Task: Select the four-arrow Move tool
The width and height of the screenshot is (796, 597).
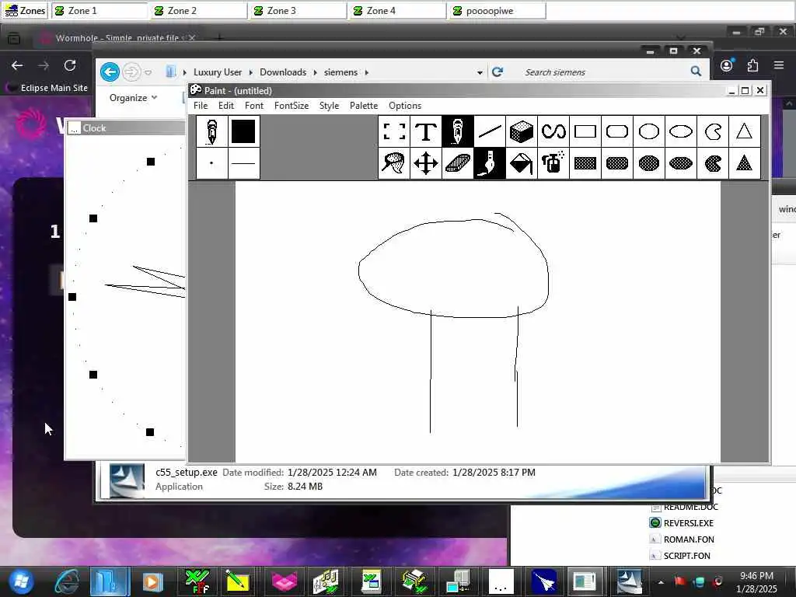Action: pos(426,163)
